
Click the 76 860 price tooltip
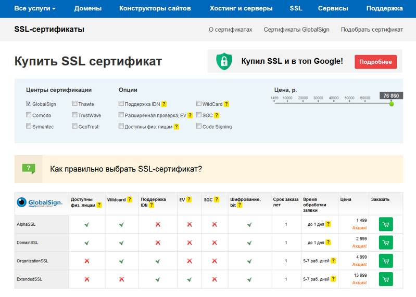pos(391,96)
